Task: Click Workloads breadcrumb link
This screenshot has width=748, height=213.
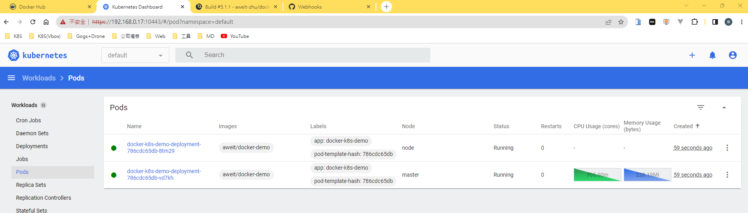Action: (39, 78)
